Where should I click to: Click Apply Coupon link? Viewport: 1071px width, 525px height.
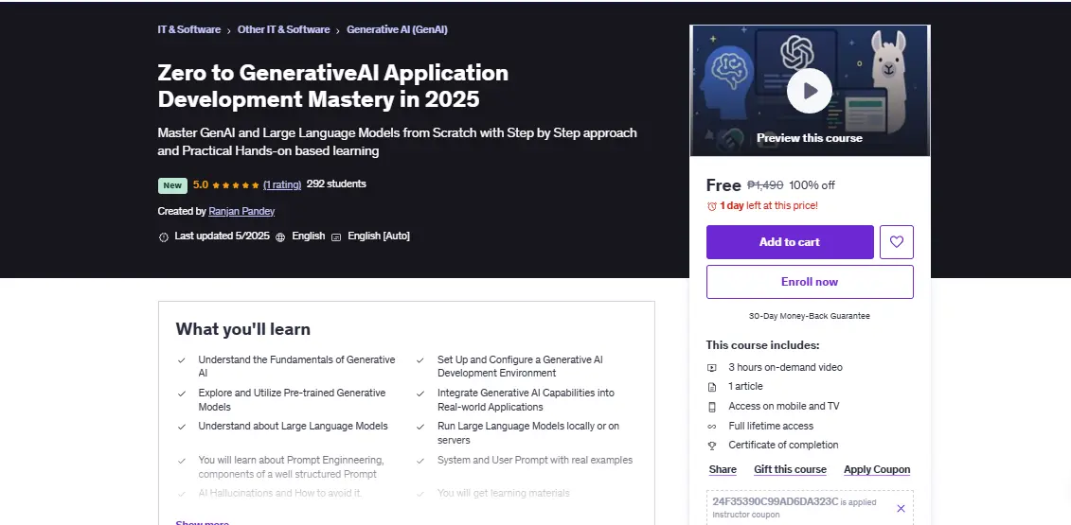tap(876, 470)
